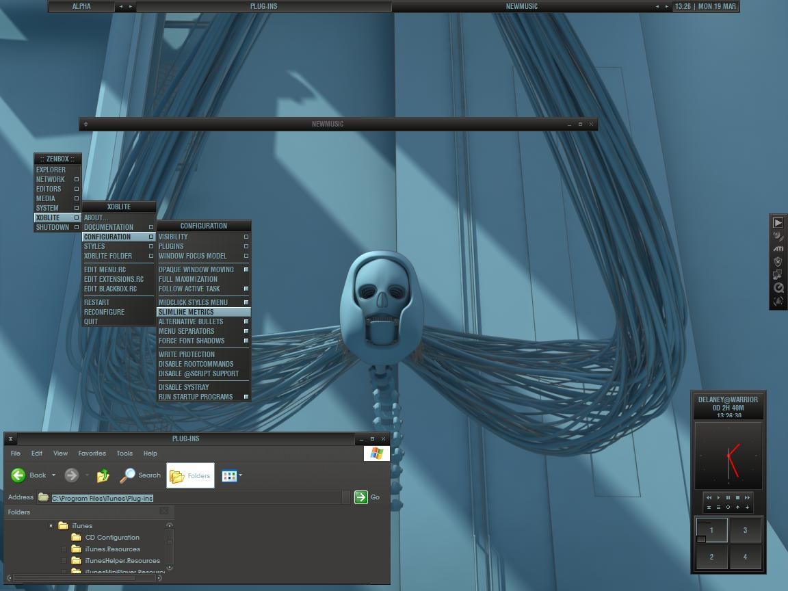The image size is (788, 591).
Task: Pause playback in the media control widget
Action: pyautogui.click(x=728, y=497)
